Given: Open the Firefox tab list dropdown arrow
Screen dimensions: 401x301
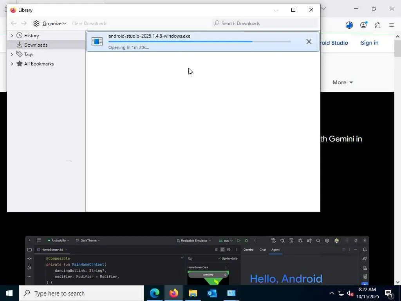Looking at the screenshot, I should 323,9.
